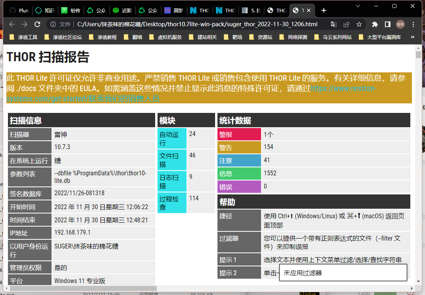Viewport: 425px width, 295px height.
Task: Open the 渗透教程 bookmark folder
Action: pyautogui.click(x=103, y=37)
